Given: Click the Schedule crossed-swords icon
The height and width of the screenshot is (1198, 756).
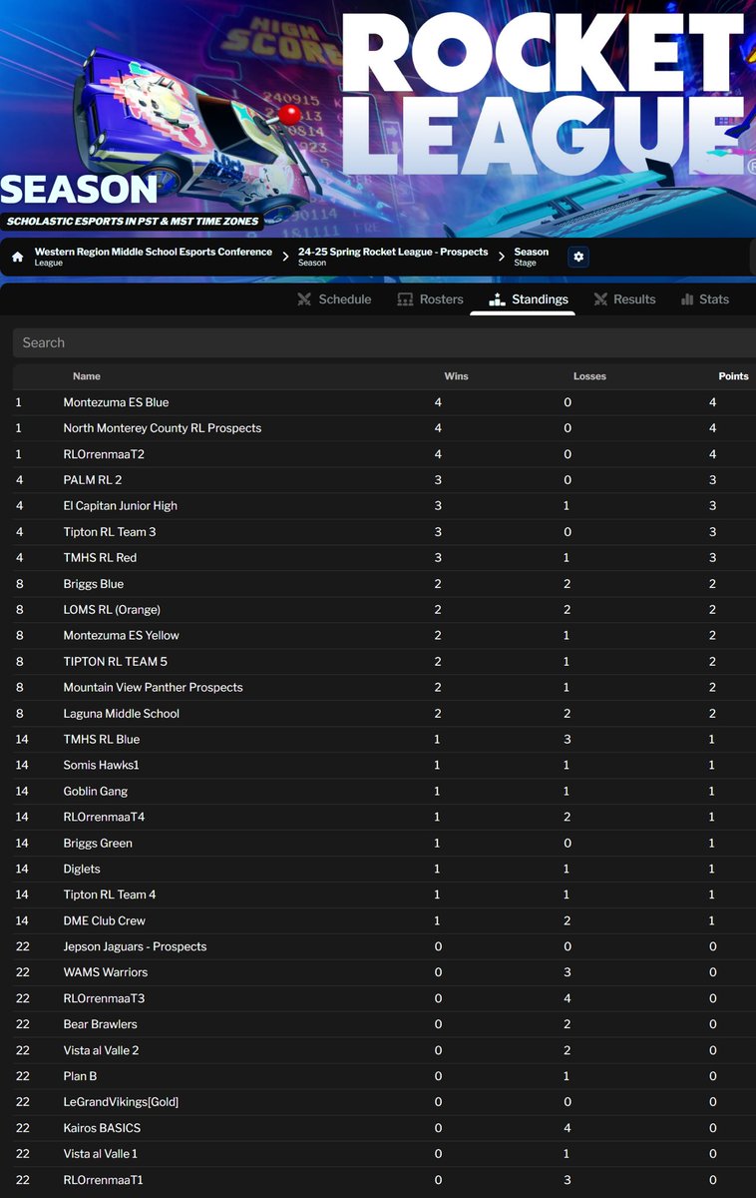Looking at the screenshot, I should coord(304,299).
